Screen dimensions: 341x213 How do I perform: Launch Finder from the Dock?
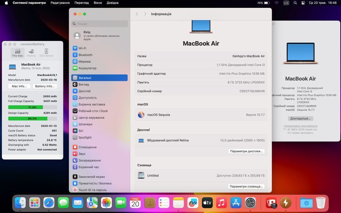tap(20, 203)
